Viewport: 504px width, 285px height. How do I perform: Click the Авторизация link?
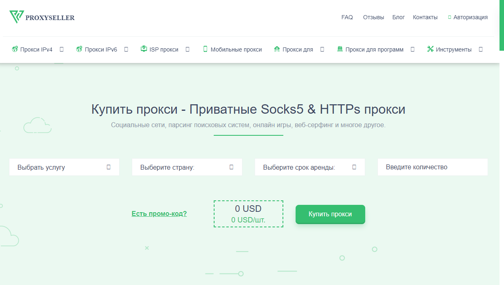pos(470,17)
